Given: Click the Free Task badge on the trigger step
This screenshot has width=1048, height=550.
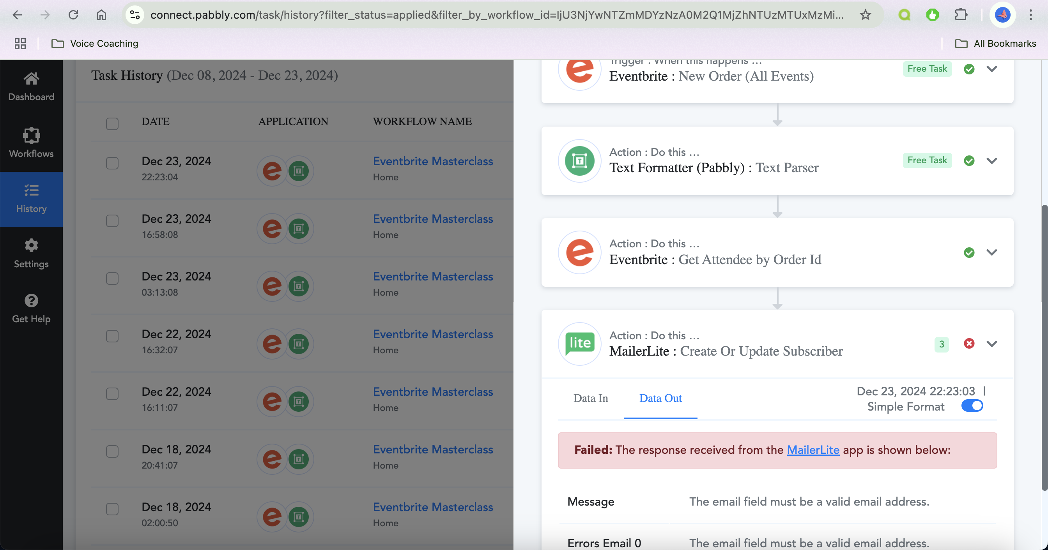Looking at the screenshot, I should tap(927, 69).
